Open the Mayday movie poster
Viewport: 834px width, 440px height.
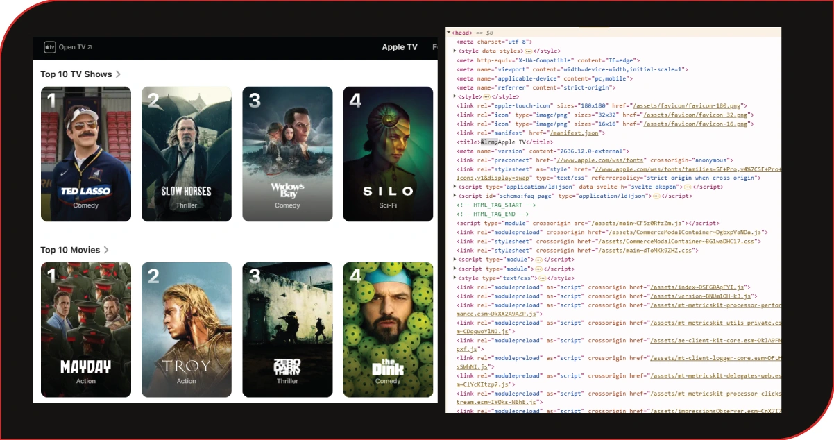point(86,330)
